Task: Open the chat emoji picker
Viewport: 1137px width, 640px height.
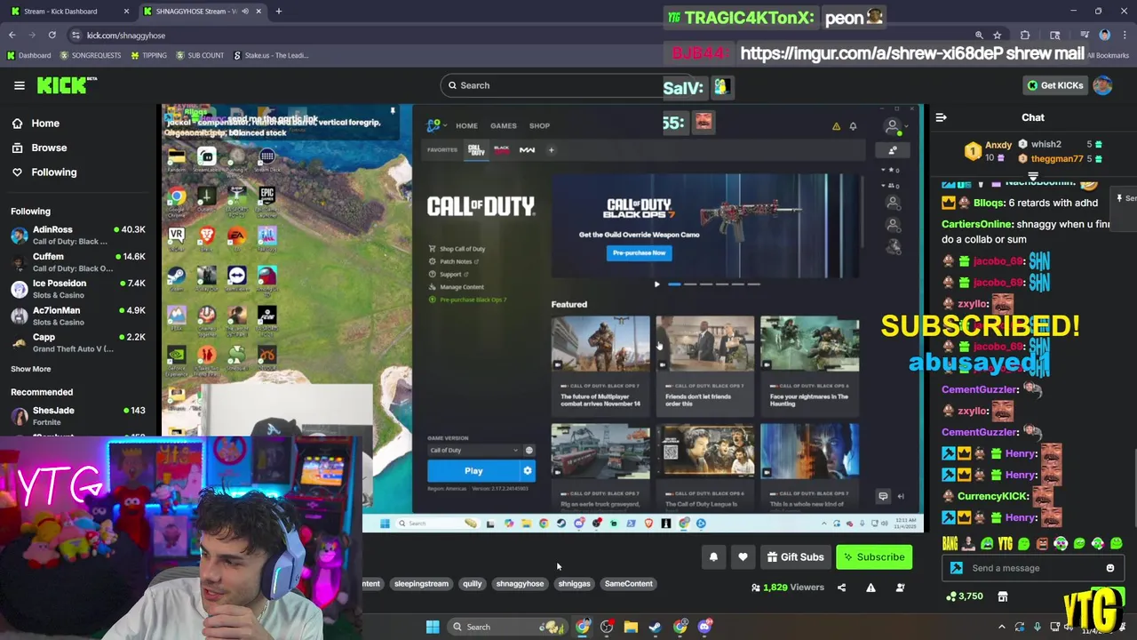Action: click(1109, 568)
